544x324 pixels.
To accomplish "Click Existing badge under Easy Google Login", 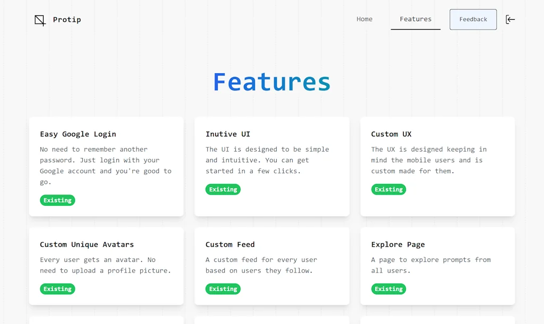I will pyautogui.click(x=57, y=200).
